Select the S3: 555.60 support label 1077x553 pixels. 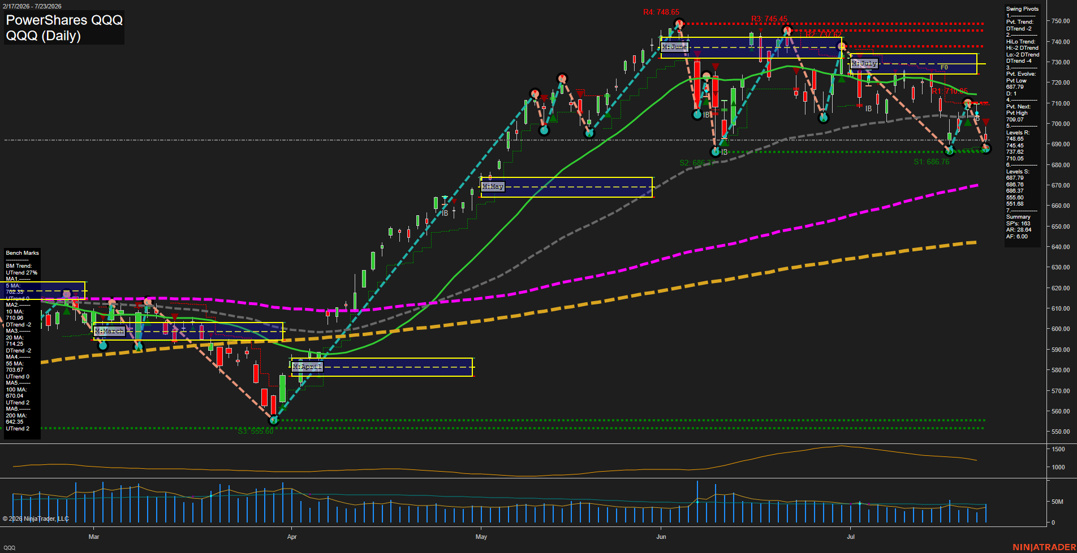[x=255, y=431]
